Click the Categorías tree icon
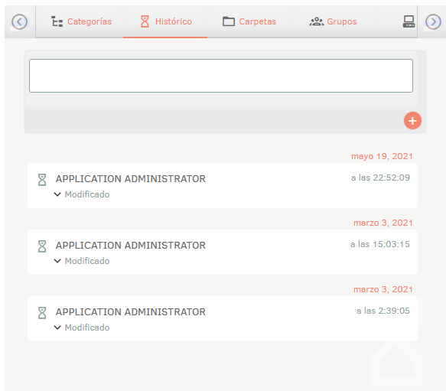Screen dimensions: 446x391 tap(57, 21)
